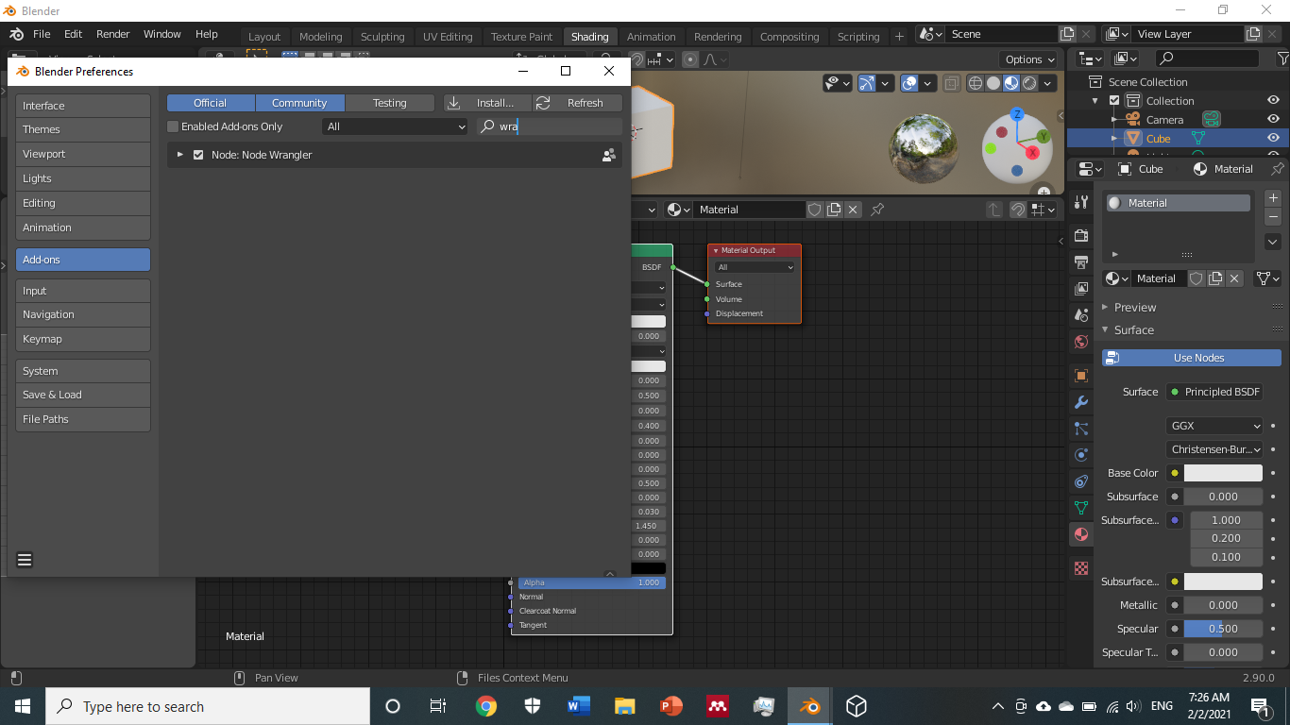This screenshot has width=1290, height=725.
Task: Open the Themes preferences section
Action: (x=83, y=129)
